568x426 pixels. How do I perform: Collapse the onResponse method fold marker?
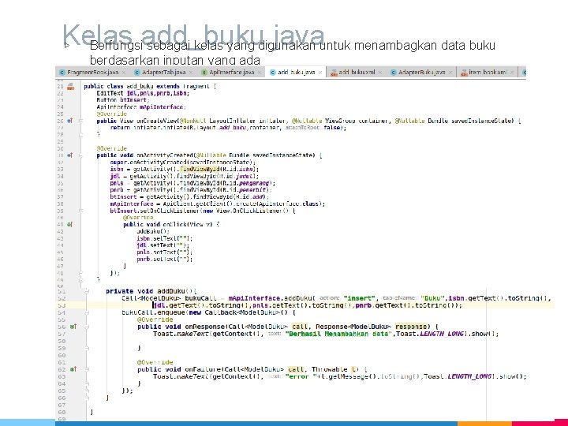tap(87, 327)
